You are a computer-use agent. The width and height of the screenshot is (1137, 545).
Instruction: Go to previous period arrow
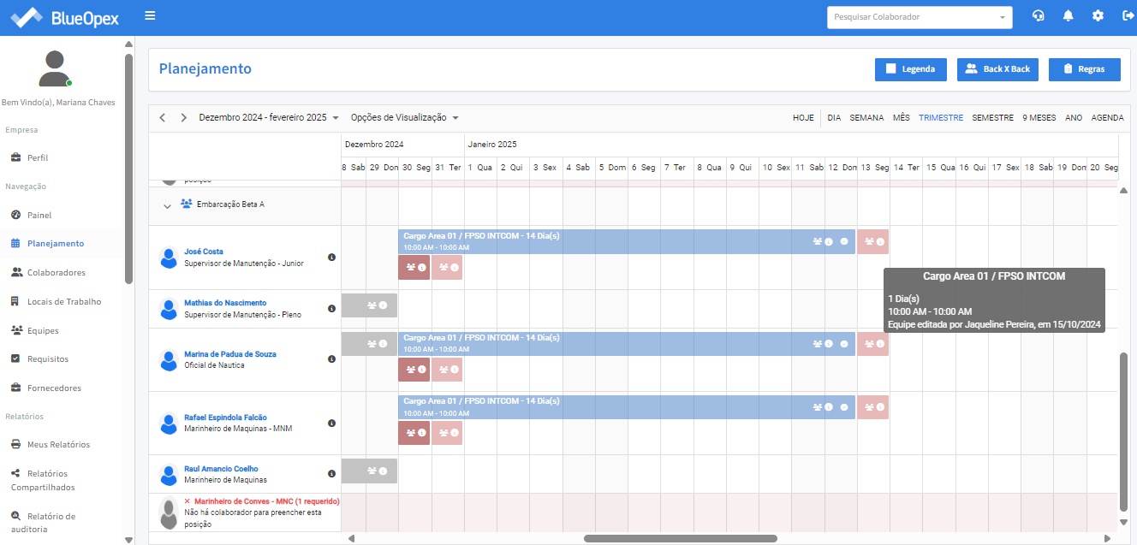[x=163, y=118]
